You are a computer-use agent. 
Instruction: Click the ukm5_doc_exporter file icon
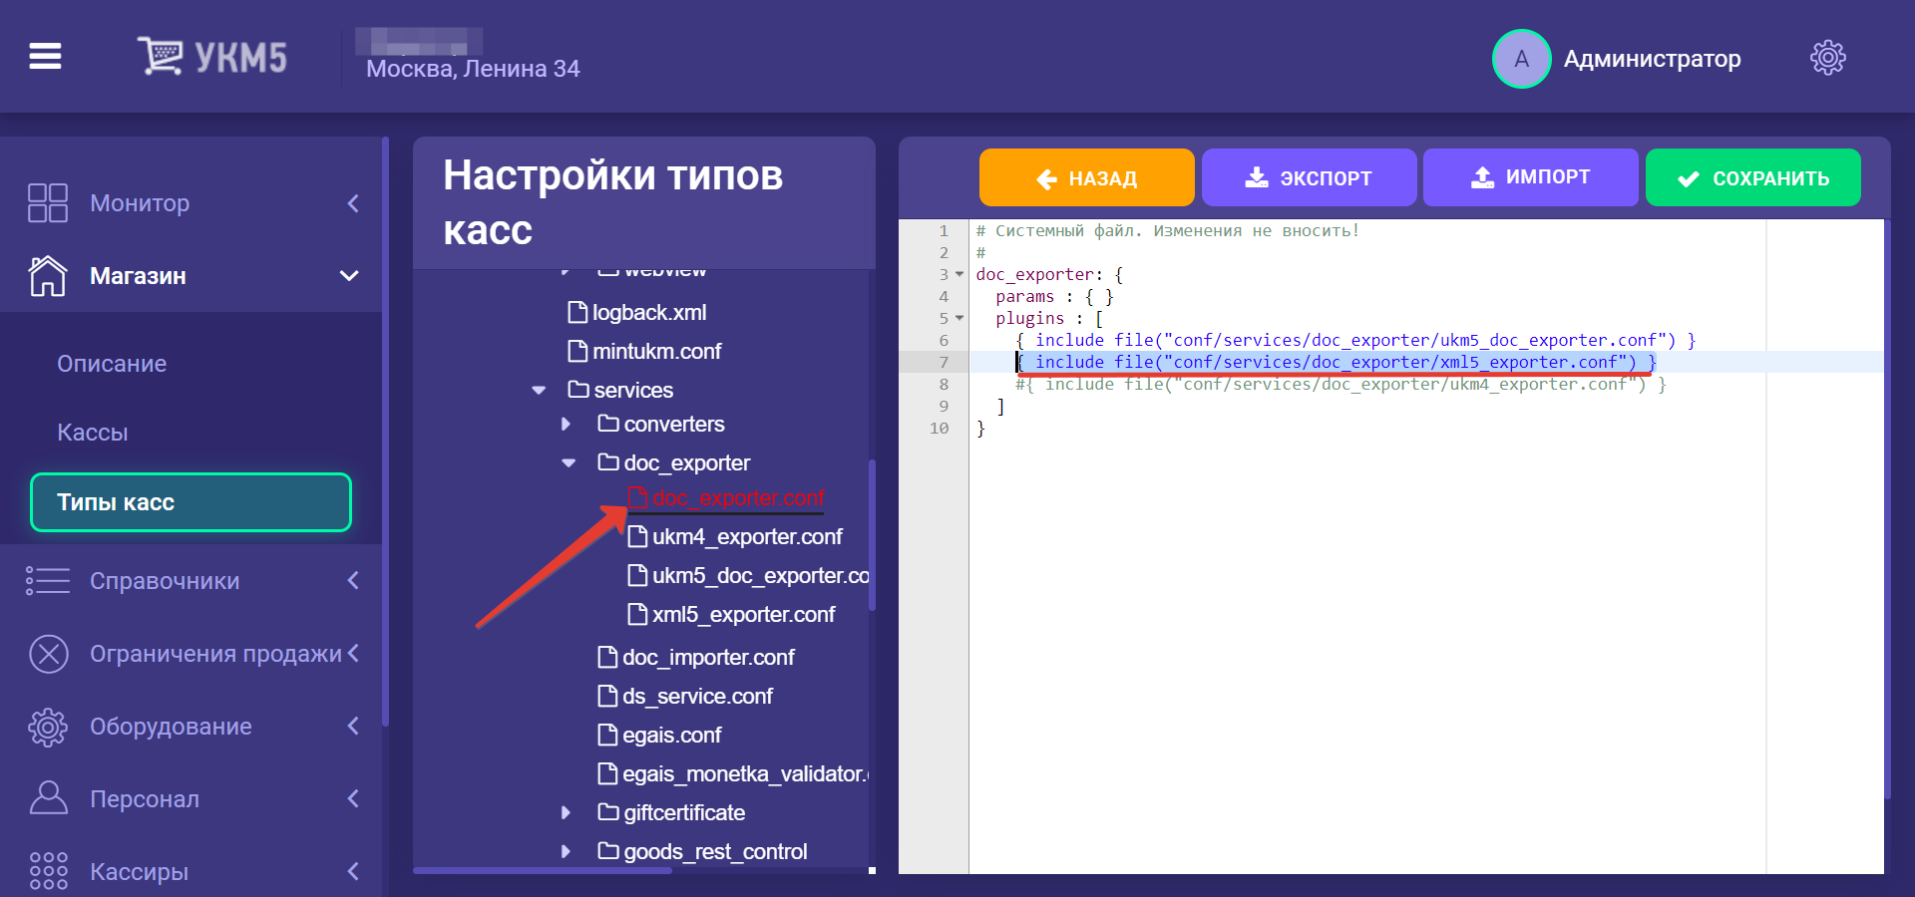pyautogui.click(x=636, y=576)
